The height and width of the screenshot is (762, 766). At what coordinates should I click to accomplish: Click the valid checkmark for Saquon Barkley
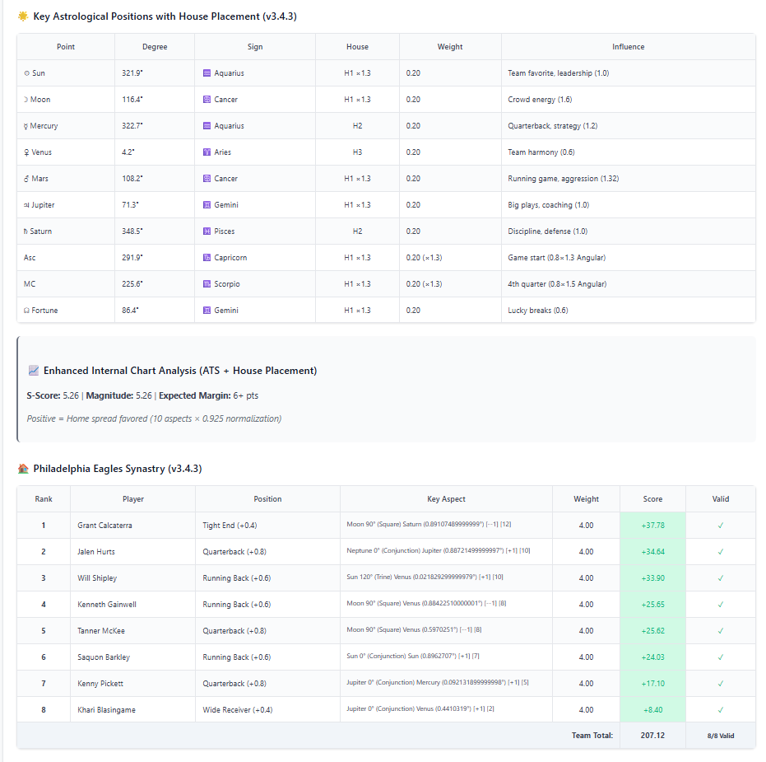point(720,657)
